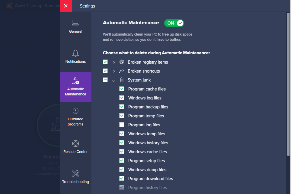Open the Rescue Center lifebuoy icon
291x194 pixels.
tap(76, 144)
